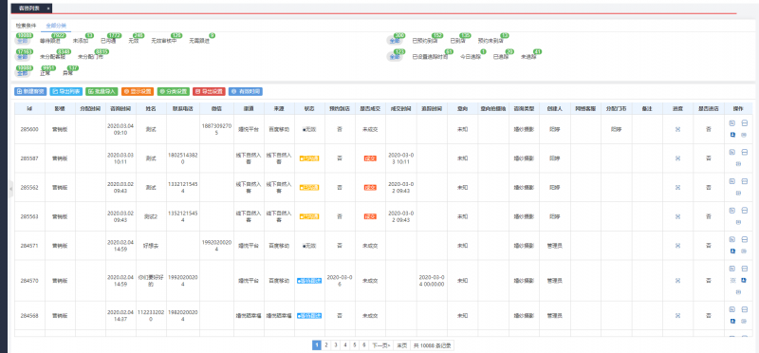
Task: Filter by 已沟通 status
Action: click(x=108, y=41)
